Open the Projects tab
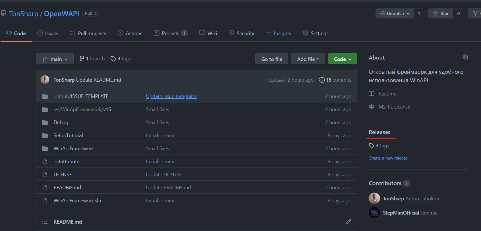This screenshot has width=481, height=231. click(171, 33)
